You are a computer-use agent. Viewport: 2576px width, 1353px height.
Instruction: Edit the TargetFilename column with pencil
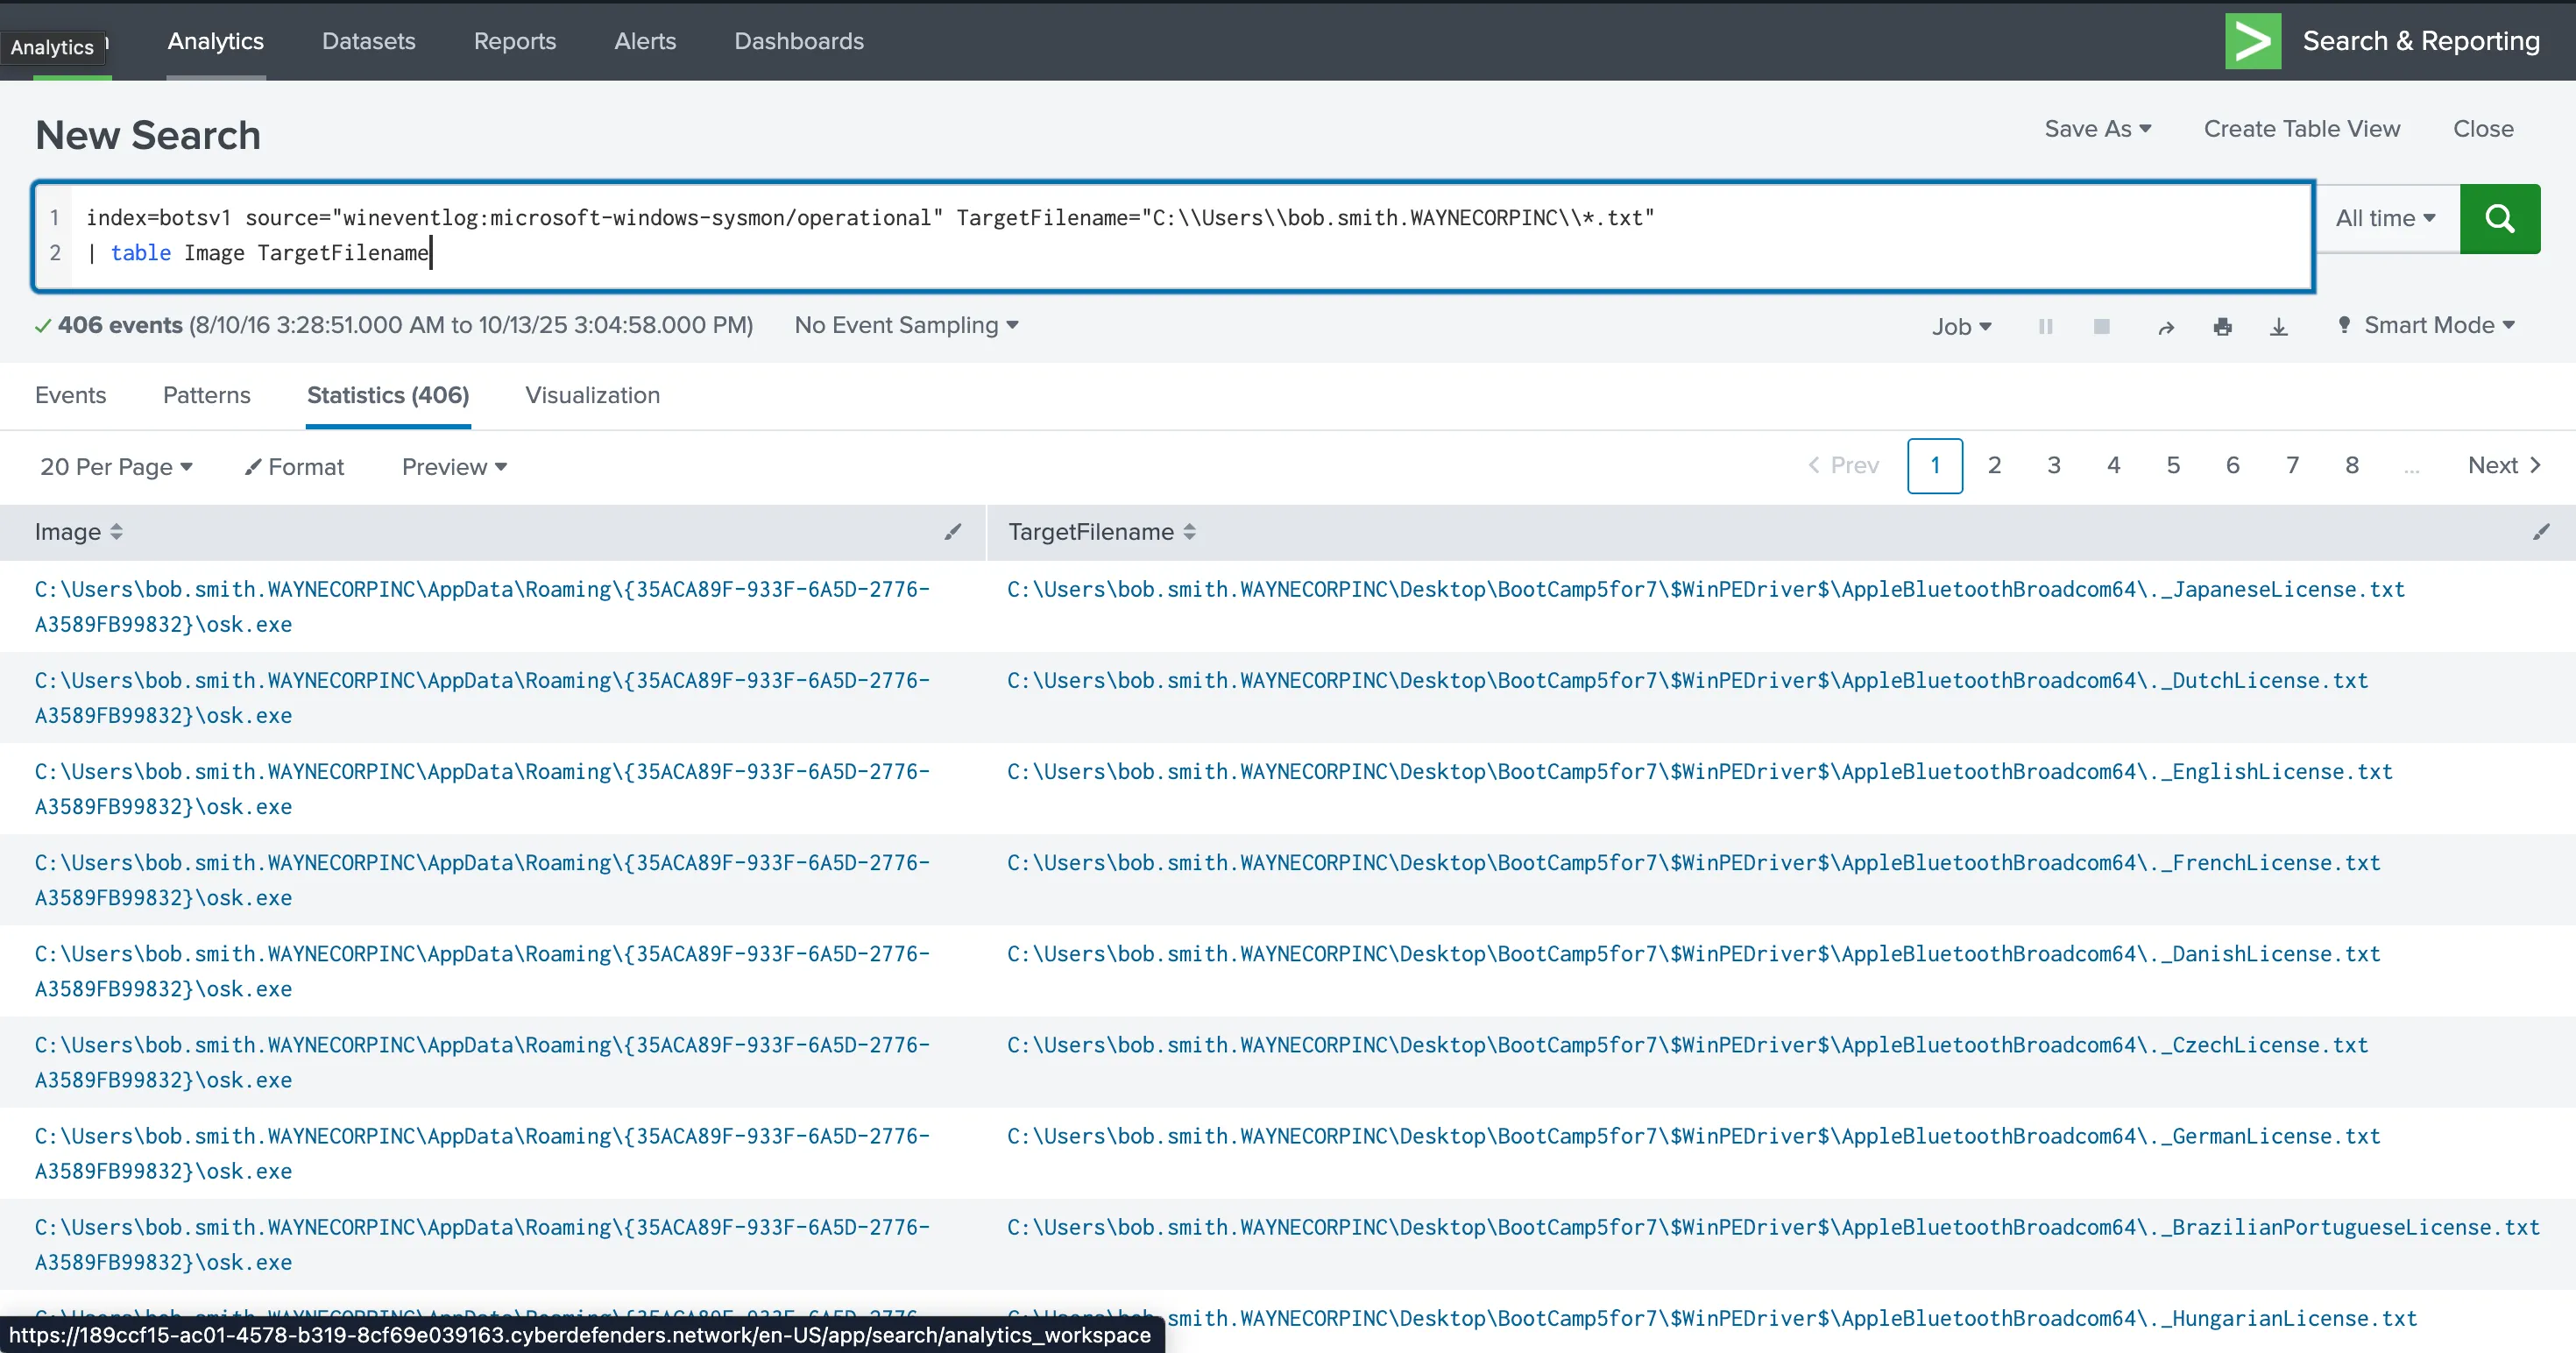click(x=2540, y=532)
